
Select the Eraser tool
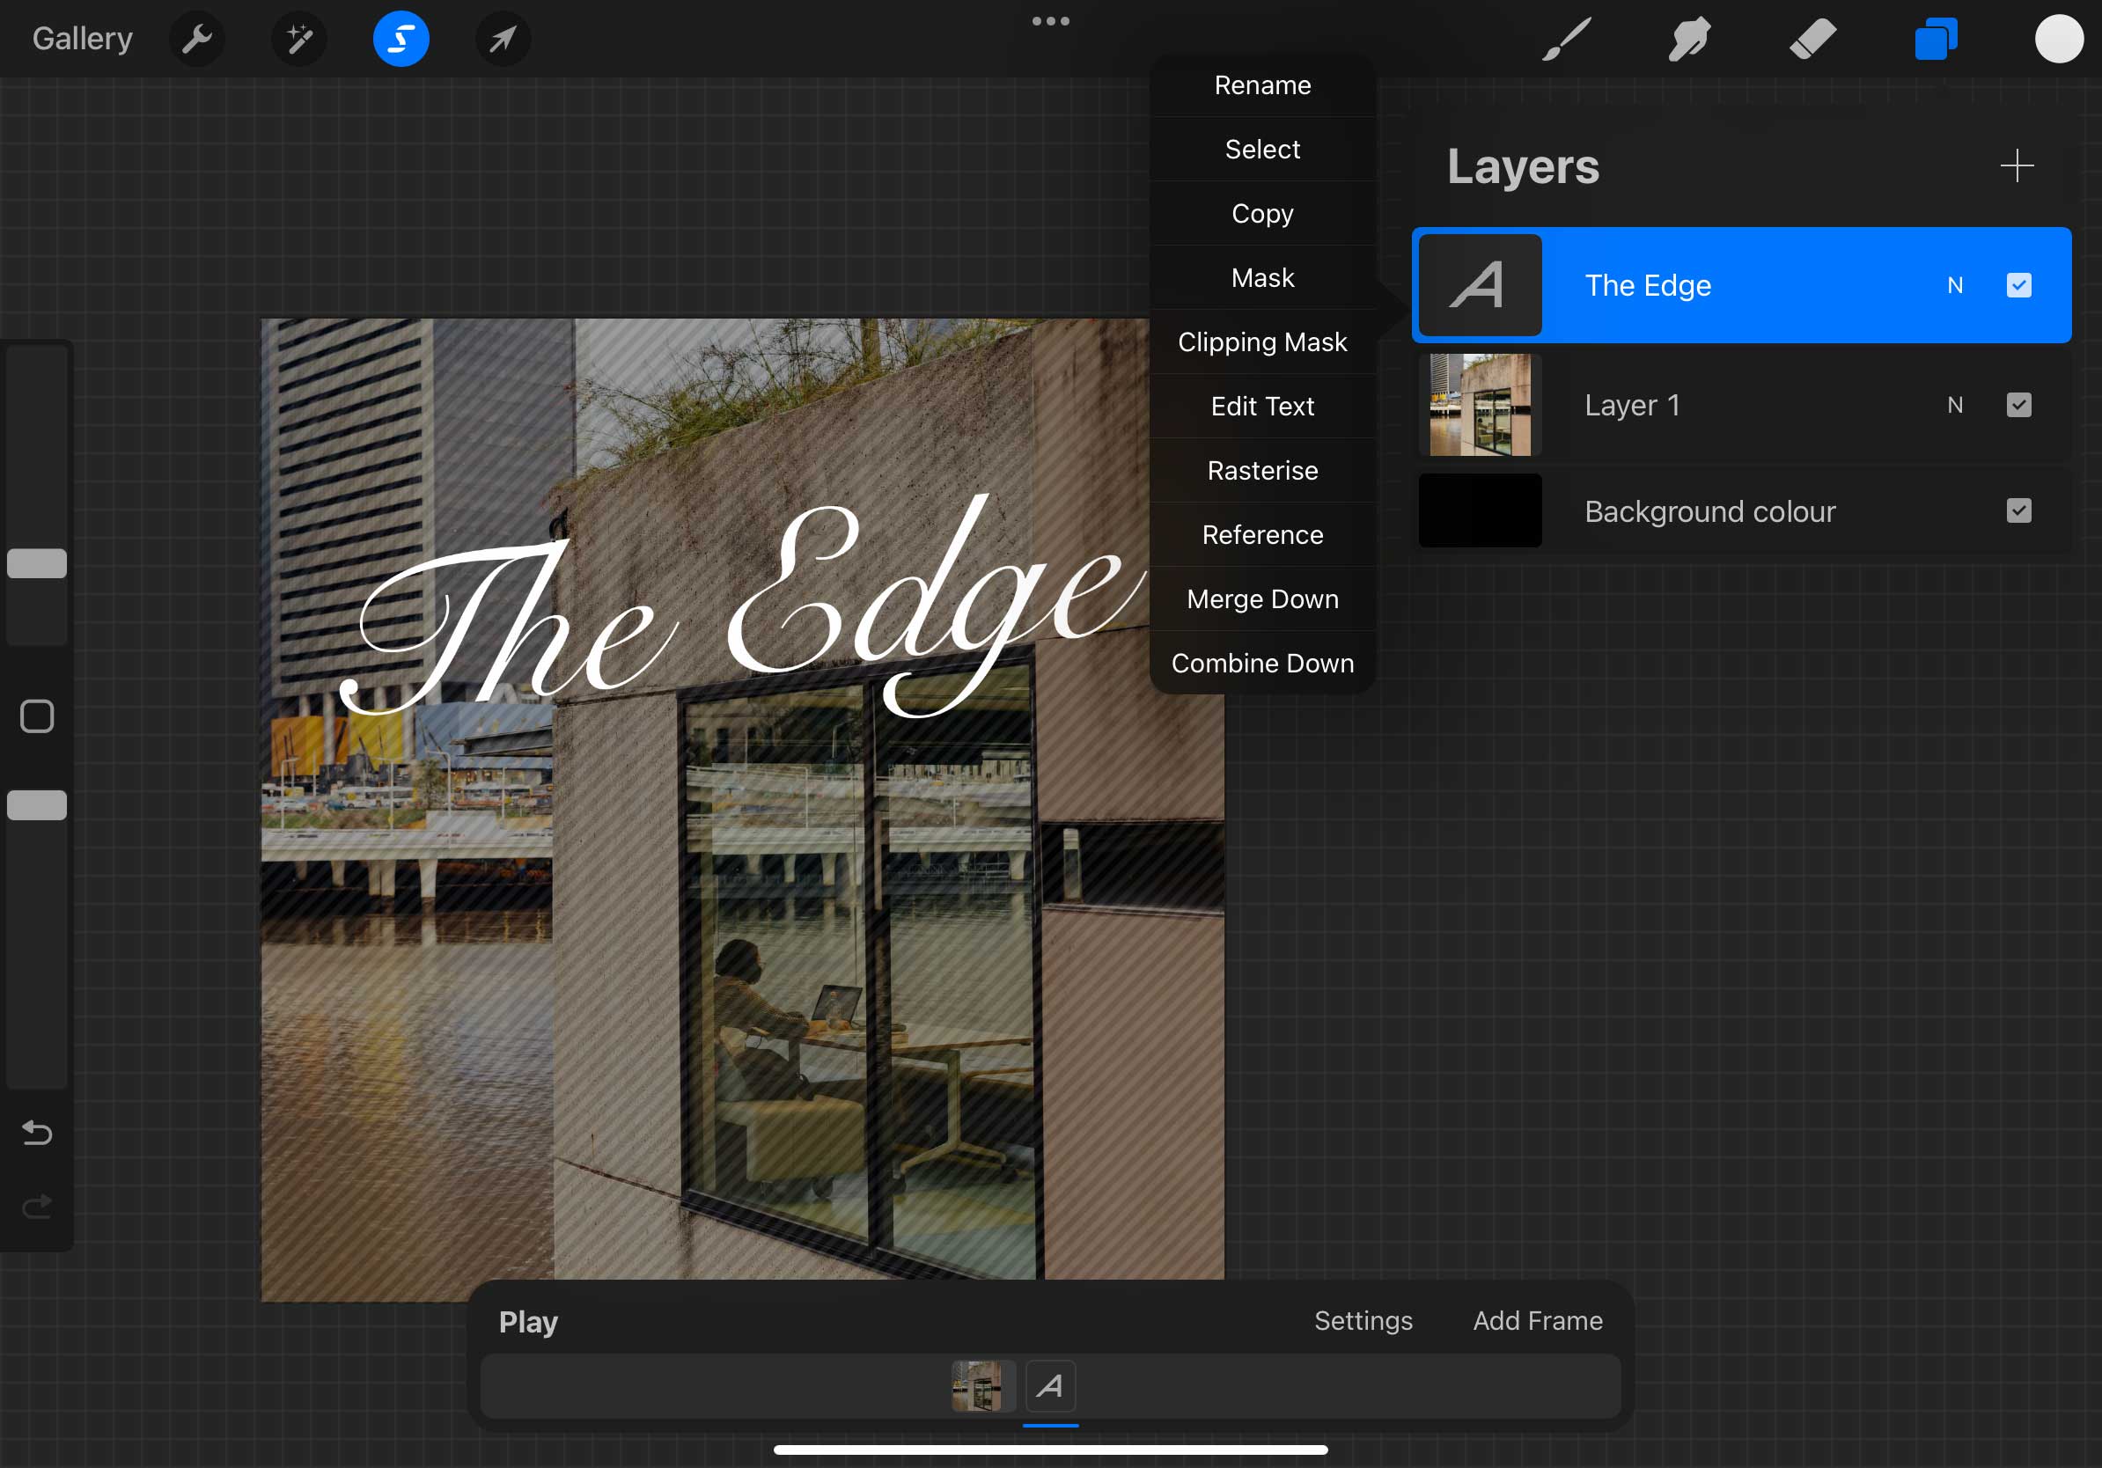click(x=1812, y=40)
